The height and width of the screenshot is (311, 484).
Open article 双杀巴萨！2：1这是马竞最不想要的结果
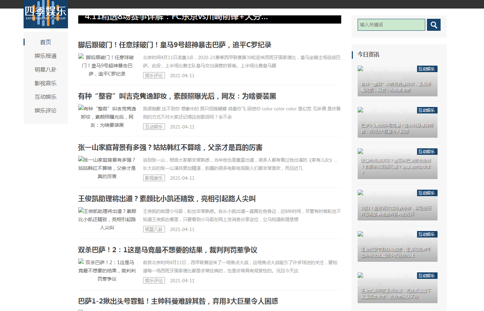click(x=167, y=250)
